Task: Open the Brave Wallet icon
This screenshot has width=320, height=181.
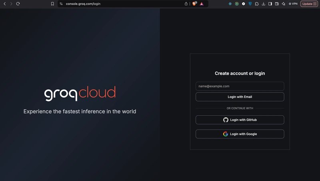Action: 277,4
